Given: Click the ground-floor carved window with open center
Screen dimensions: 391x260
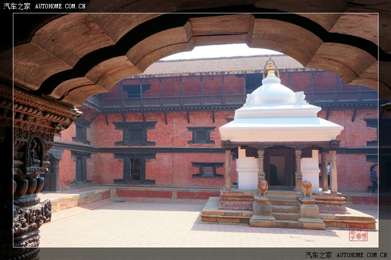Looking at the screenshot, I should click(135, 169).
